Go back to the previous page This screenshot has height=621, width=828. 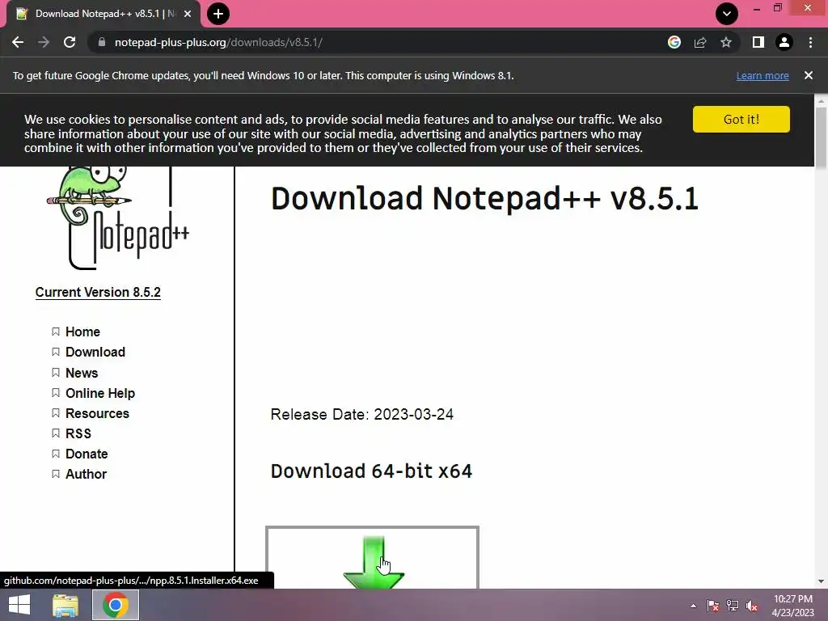click(18, 42)
